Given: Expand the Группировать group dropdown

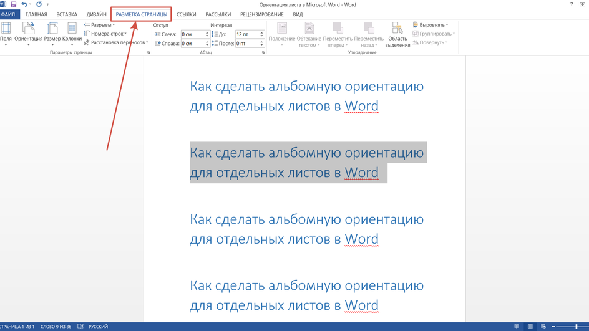Looking at the screenshot, I should (x=434, y=34).
